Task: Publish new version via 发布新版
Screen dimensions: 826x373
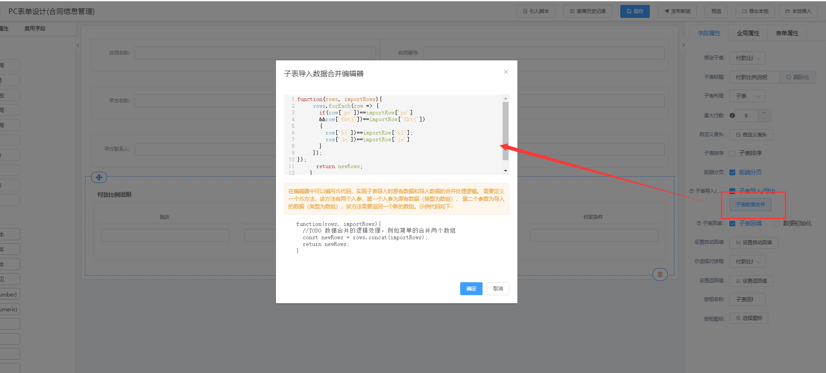Action: coord(677,11)
